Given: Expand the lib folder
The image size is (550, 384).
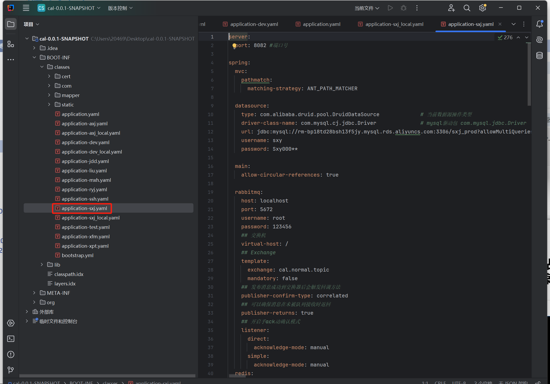Looking at the screenshot, I should point(42,265).
